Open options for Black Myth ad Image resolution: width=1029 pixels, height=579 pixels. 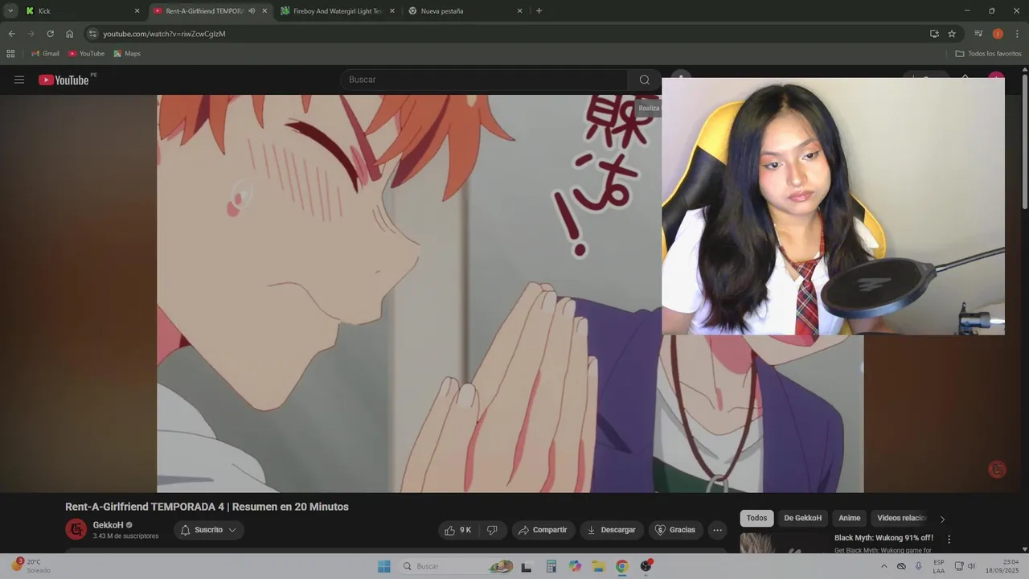[x=949, y=540]
